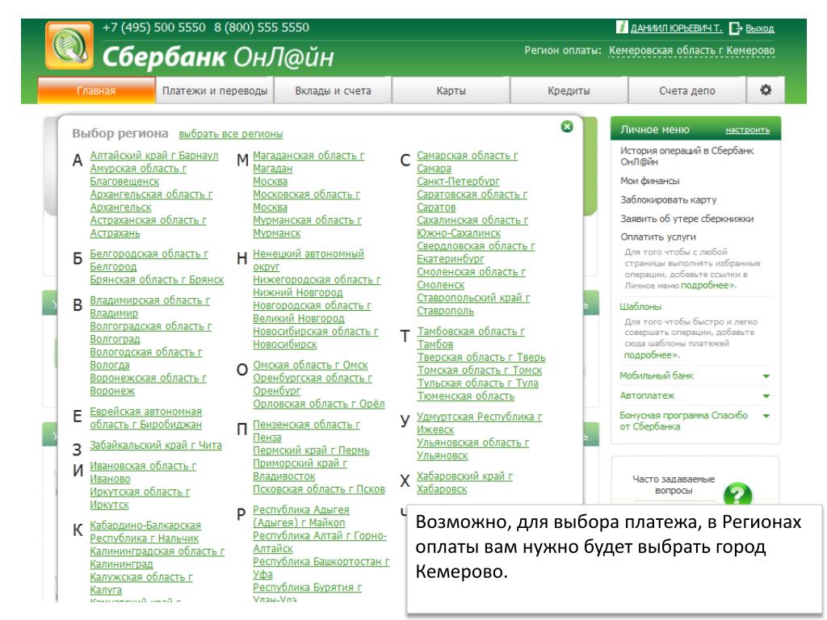Click the green question mark FAQ icon

tap(737, 495)
